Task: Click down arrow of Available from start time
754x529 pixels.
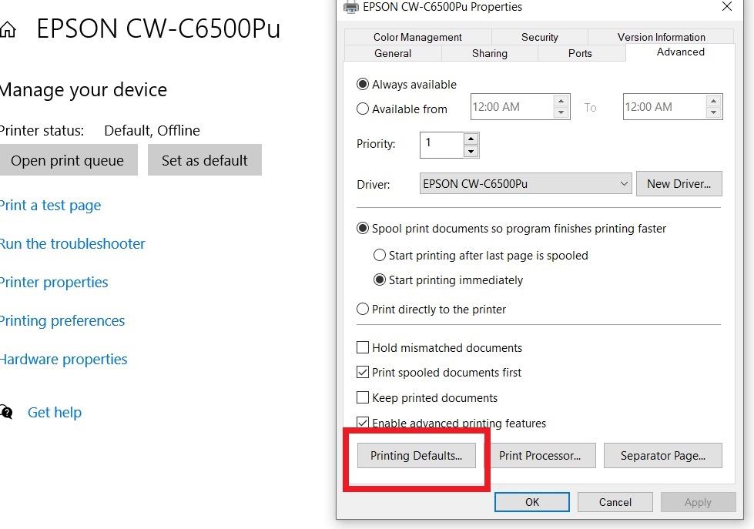Action: [x=561, y=112]
